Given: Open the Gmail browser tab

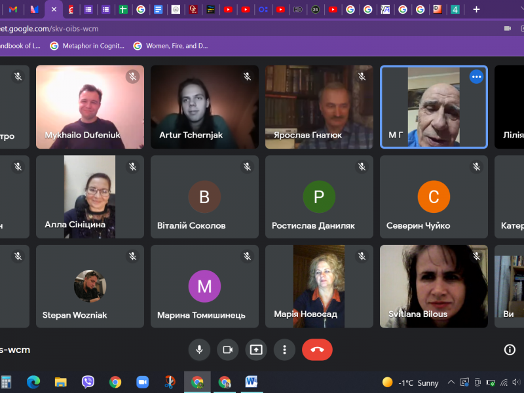Looking at the screenshot, I should pos(13,9).
